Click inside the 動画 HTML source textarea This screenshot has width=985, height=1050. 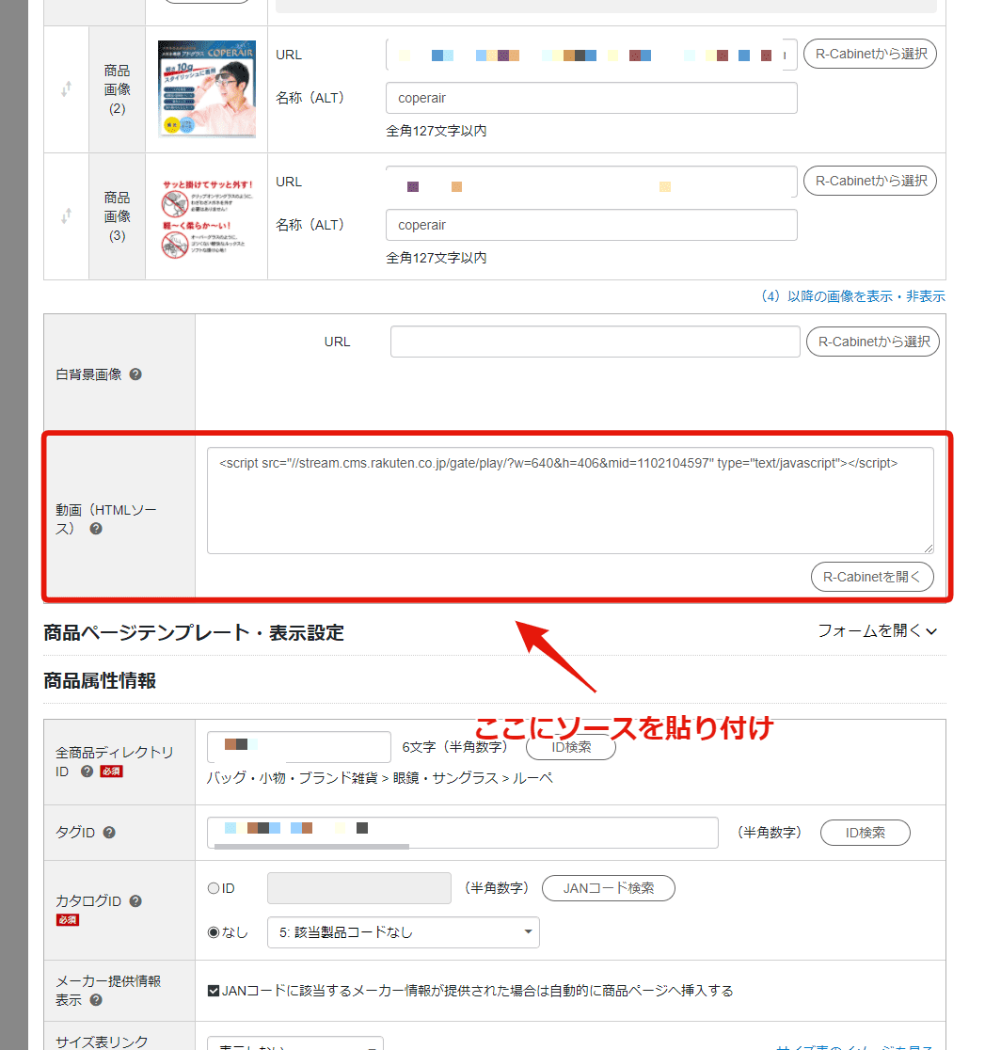click(570, 501)
